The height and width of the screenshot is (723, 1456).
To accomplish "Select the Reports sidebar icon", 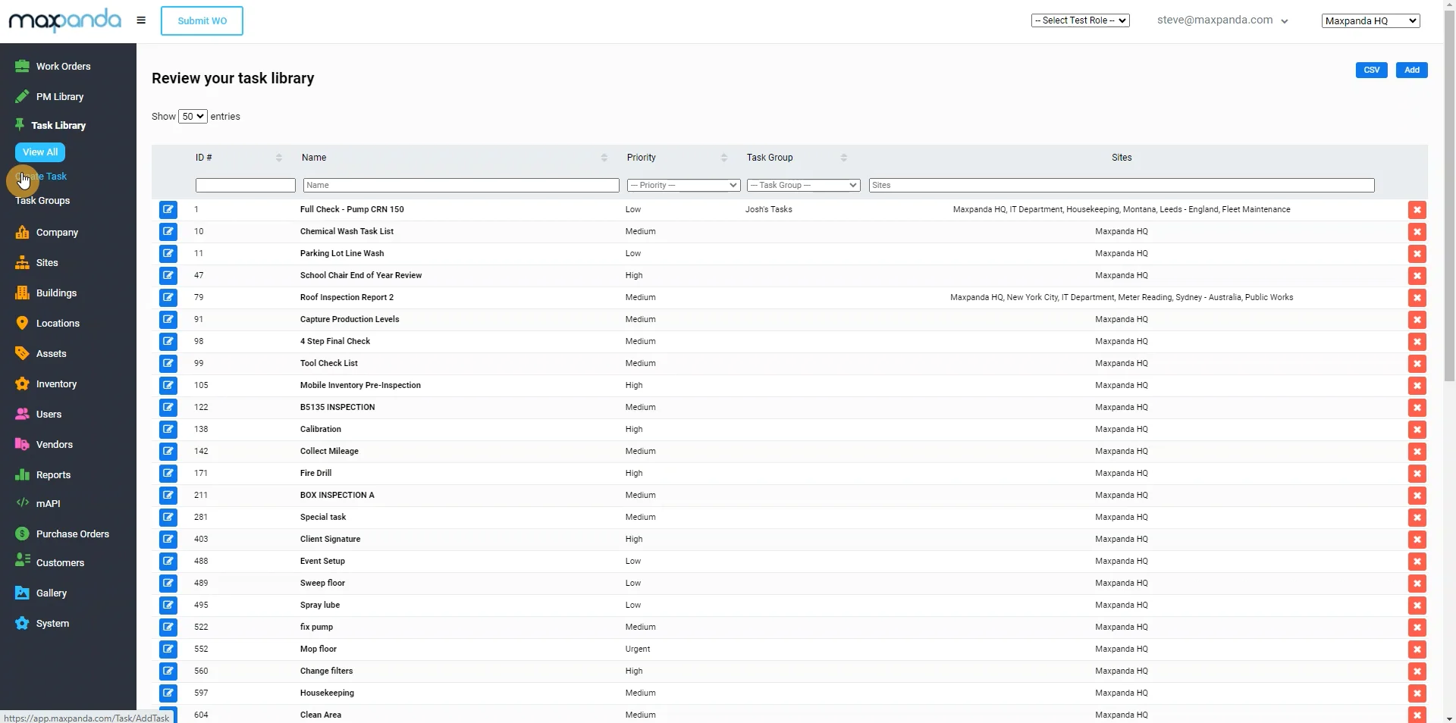I will click(22, 474).
